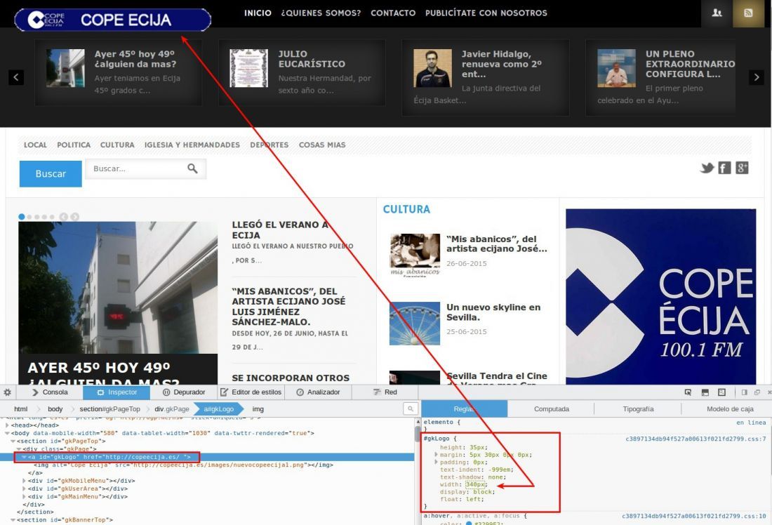Screen dimensions: 772x525
Task: Open IGLESIA Y HERMANDADES category
Action: click(192, 145)
